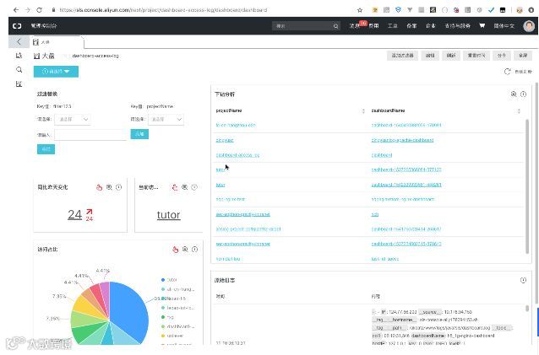
Task: Sort by the dashboardName column arrows
Action: (x=519, y=111)
